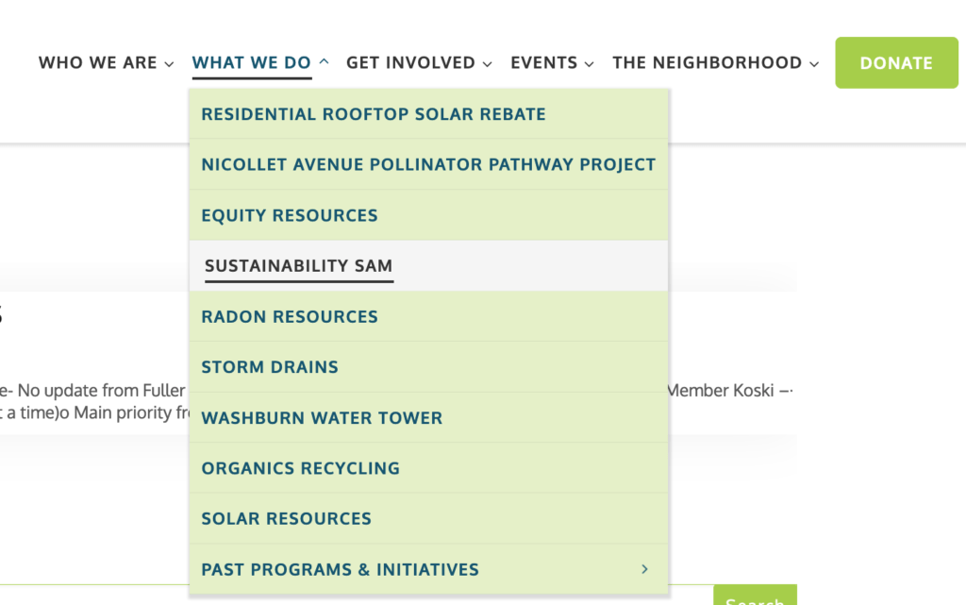Open the EQUITY RESOURCES link
This screenshot has width=966, height=605.
290,215
